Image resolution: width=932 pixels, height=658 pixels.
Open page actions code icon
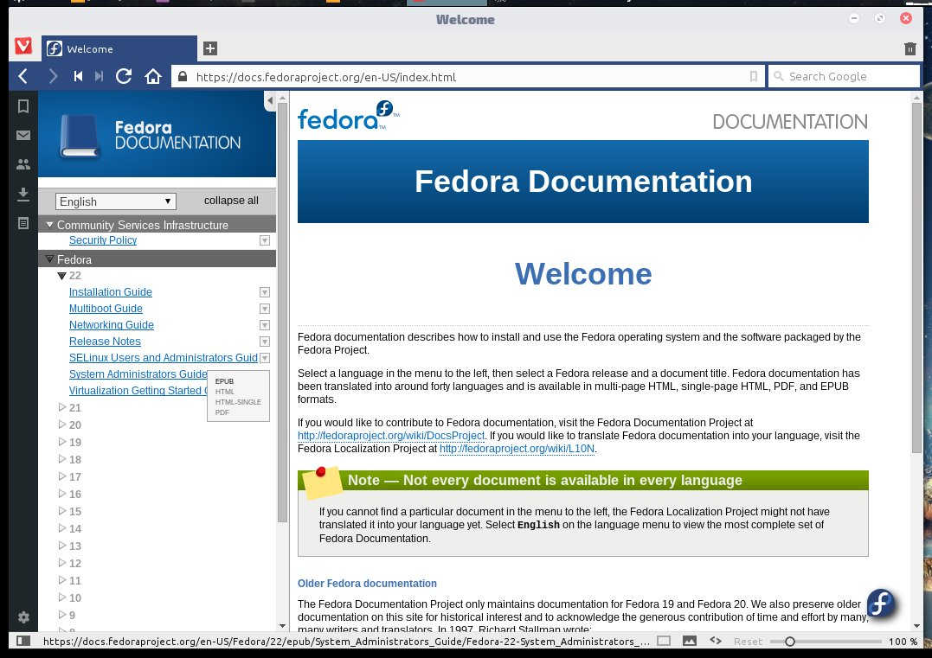[716, 640]
